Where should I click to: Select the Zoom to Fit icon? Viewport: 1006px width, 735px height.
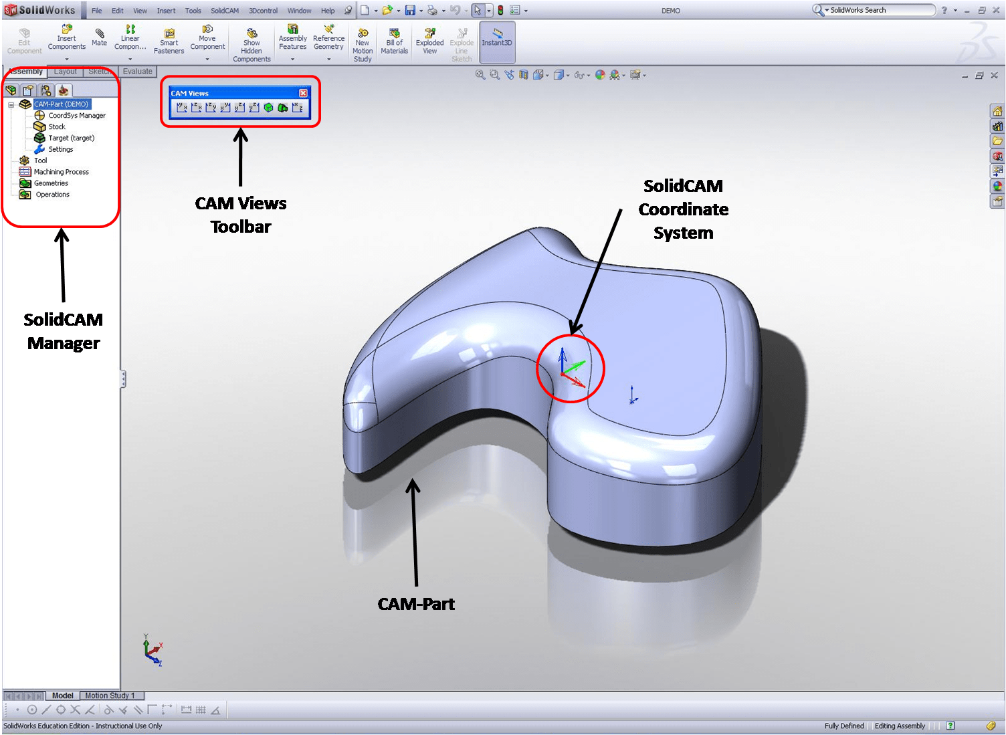(480, 75)
